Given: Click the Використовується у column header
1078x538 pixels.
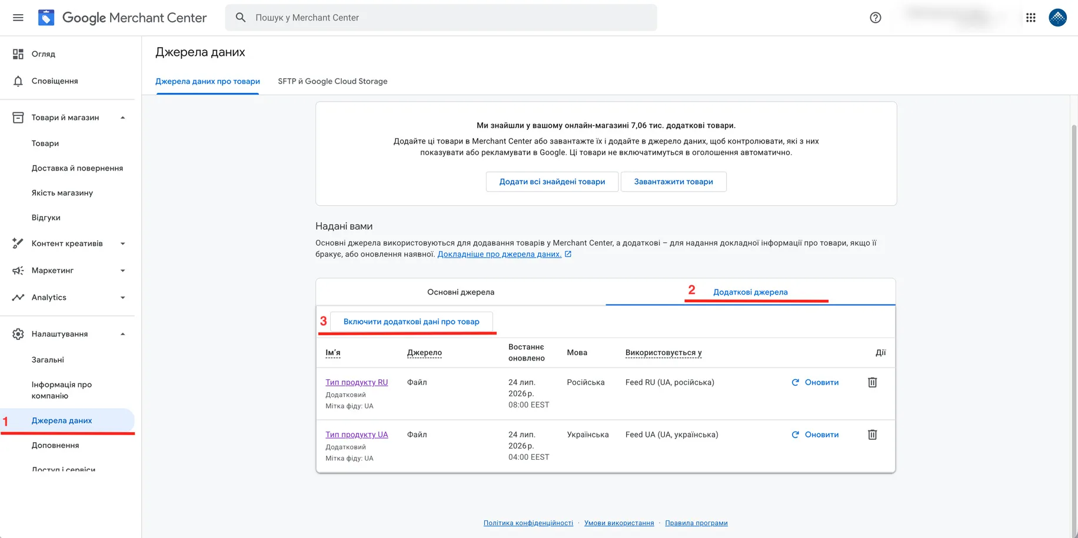Looking at the screenshot, I should (x=663, y=353).
